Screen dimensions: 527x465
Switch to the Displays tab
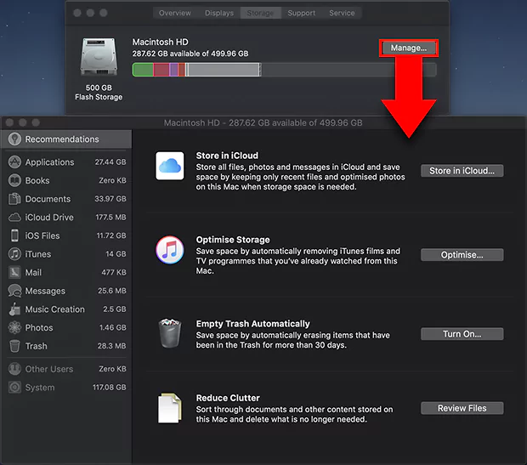219,13
